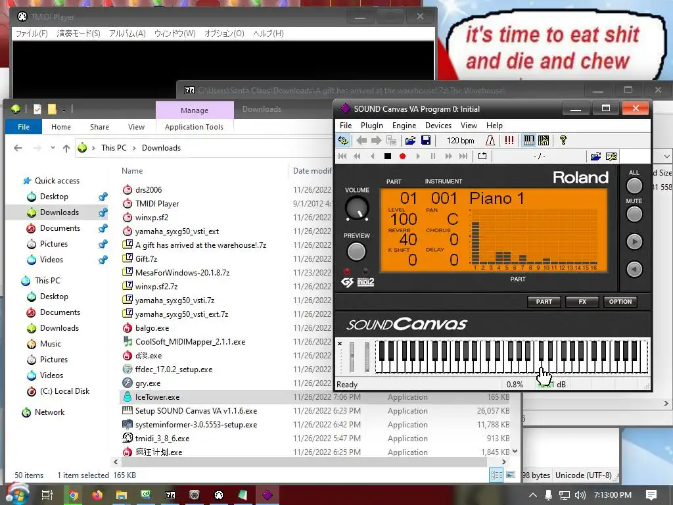Click the FX button

coord(582,301)
